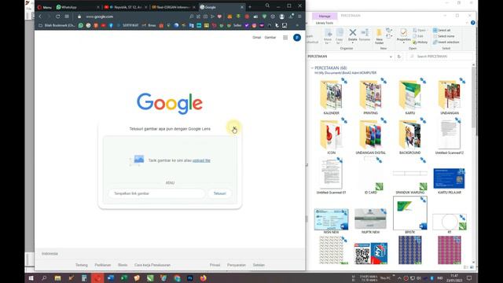Viewport: 503px width, 283px height.
Task: Open Firefox from the taskbar
Action: tap(203, 277)
